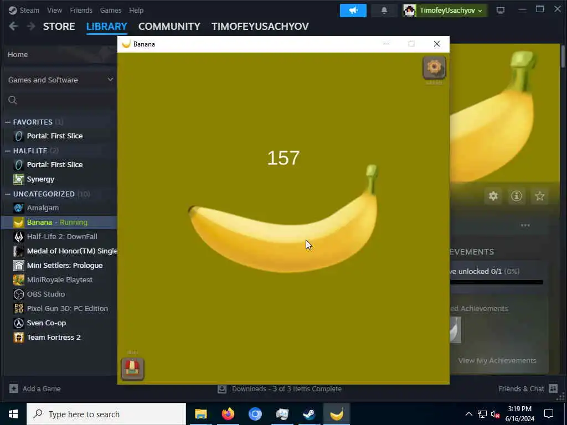Open the Help menu
567x425 pixels.
[136, 10]
